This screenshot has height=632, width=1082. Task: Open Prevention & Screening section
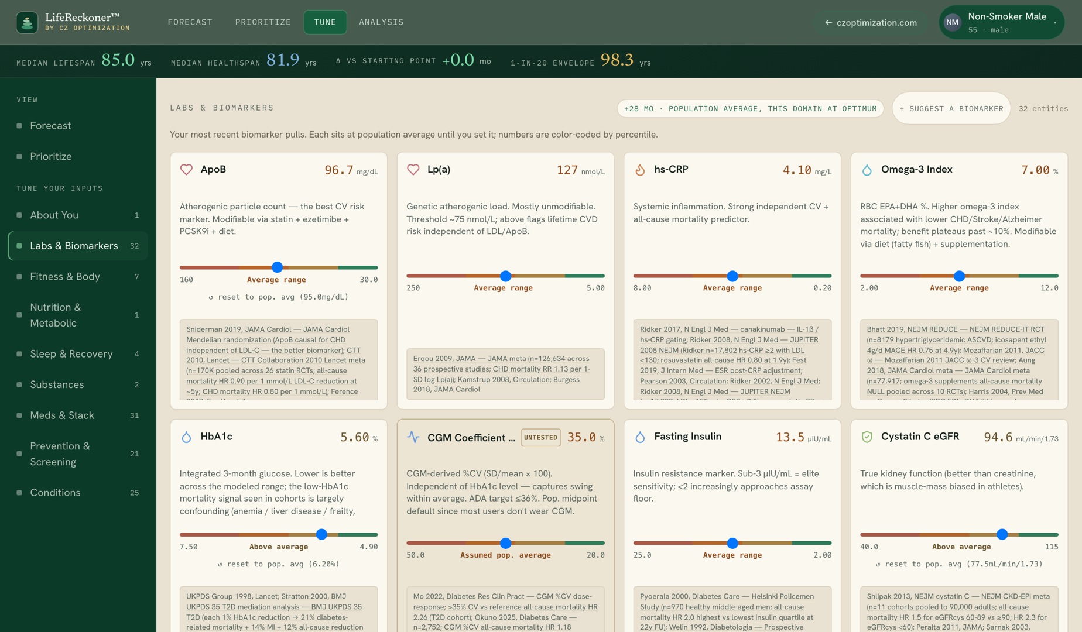pos(78,454)
